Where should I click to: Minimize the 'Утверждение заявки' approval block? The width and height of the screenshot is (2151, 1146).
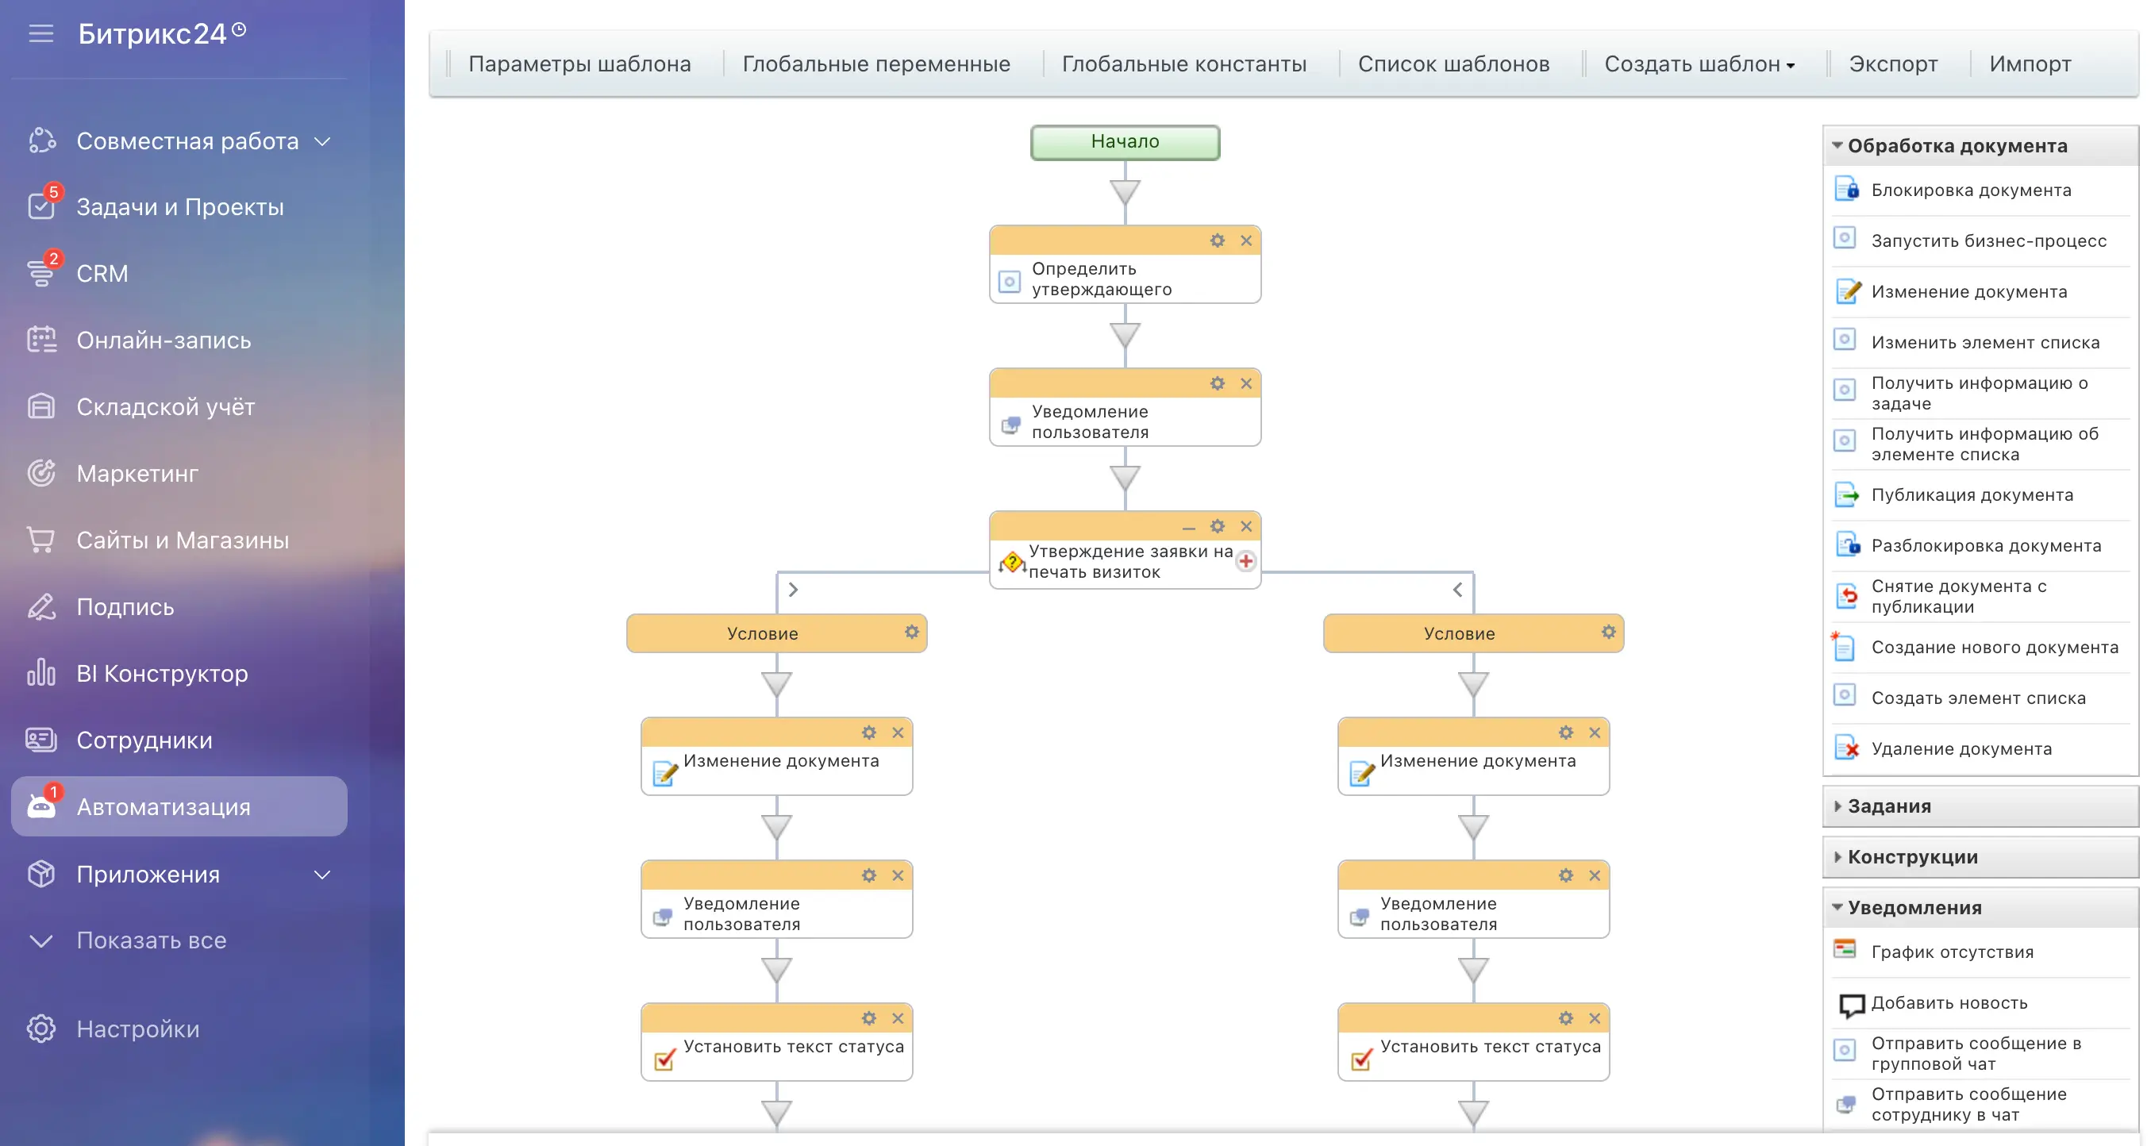1188,527
